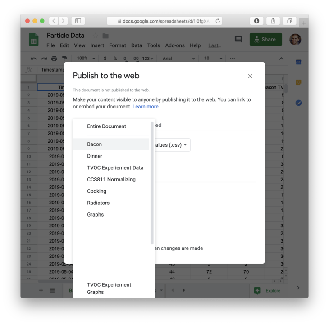Open Safari share icon

(273, 21)
